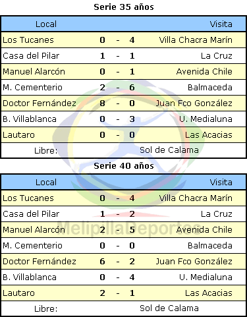Click Avenida Chile in the 0 - 1 match
This screenshot has width=247, height=317.
point(204,72)
